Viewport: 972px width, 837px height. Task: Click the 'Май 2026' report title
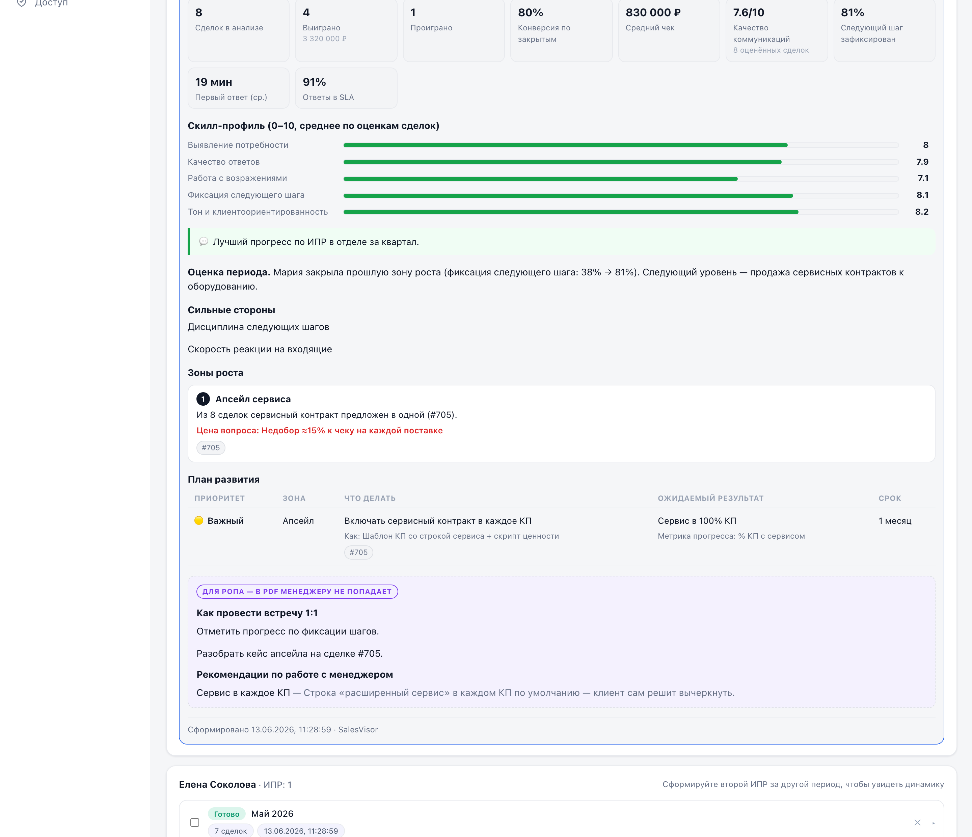(272, 813)
